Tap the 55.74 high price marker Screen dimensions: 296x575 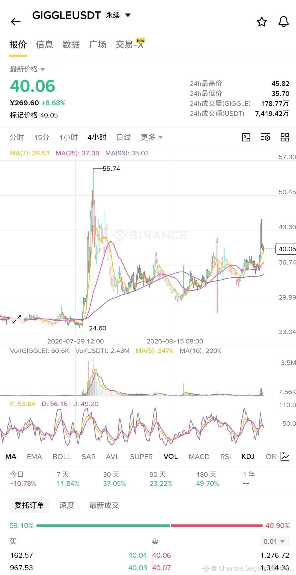(111, 169)
